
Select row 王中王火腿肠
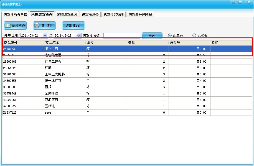(x=127, y=74)
